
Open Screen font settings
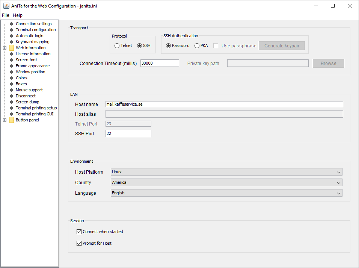tap(26, 60)
